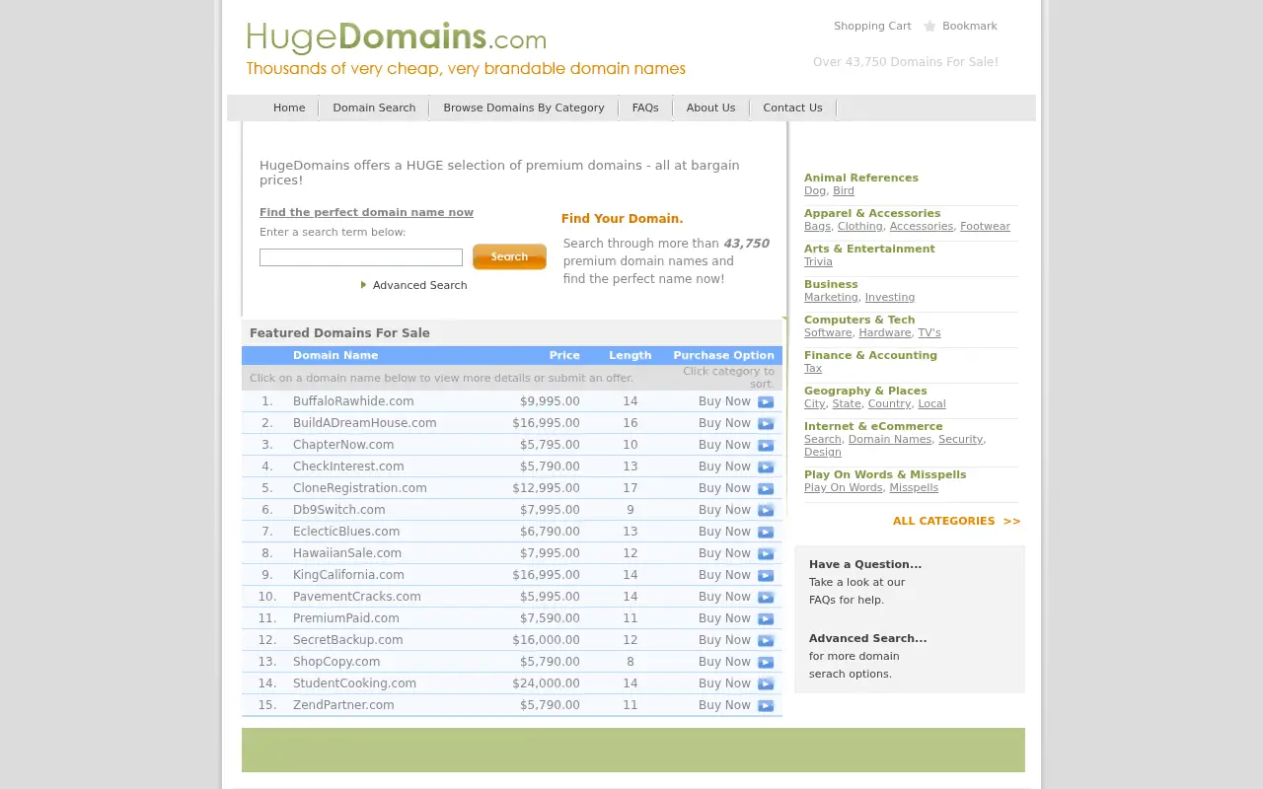This screenshot has width=1263, height=789.
Task: Open the BuffaloRawhide.com domain details
Action: tap(353, 401)
